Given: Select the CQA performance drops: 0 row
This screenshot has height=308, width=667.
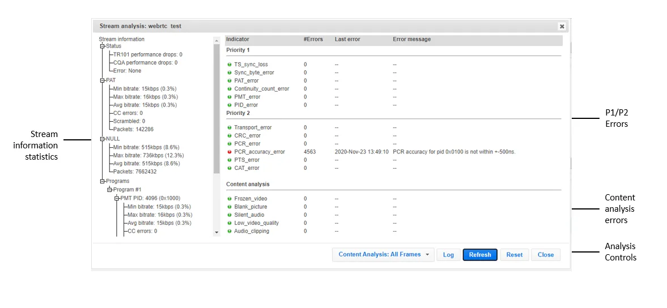Looking at the screenshot, I should coord(146,62).
